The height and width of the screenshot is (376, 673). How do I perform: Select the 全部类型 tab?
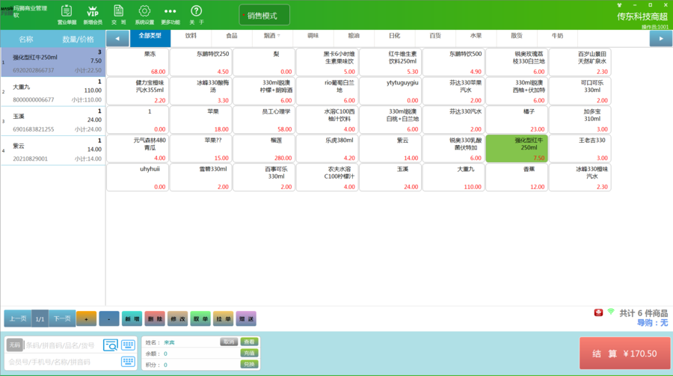coord(150,38)
